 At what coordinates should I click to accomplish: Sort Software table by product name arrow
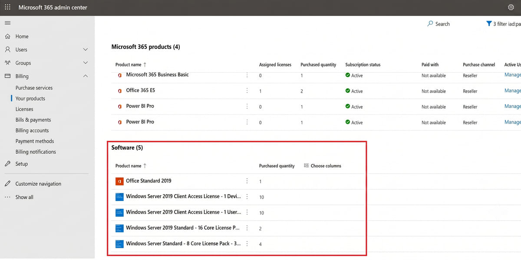[x=145, y=166]
